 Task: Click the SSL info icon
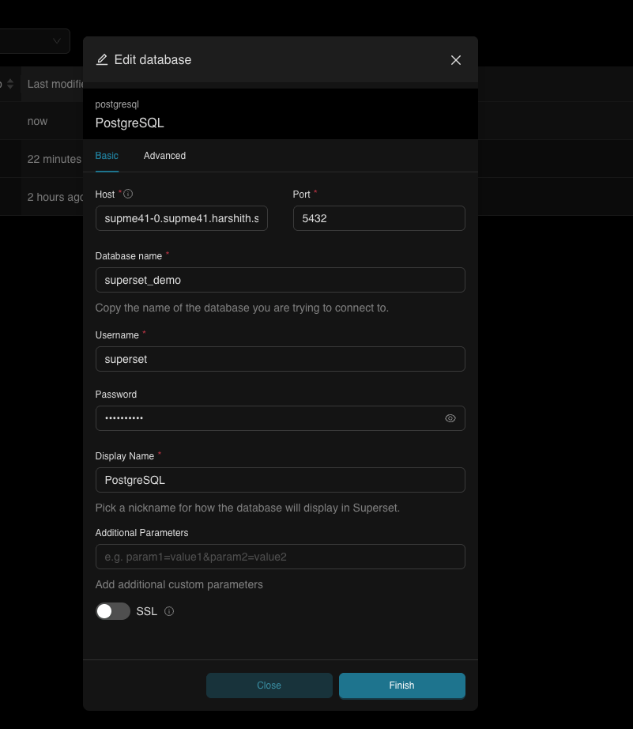point(169,611)
